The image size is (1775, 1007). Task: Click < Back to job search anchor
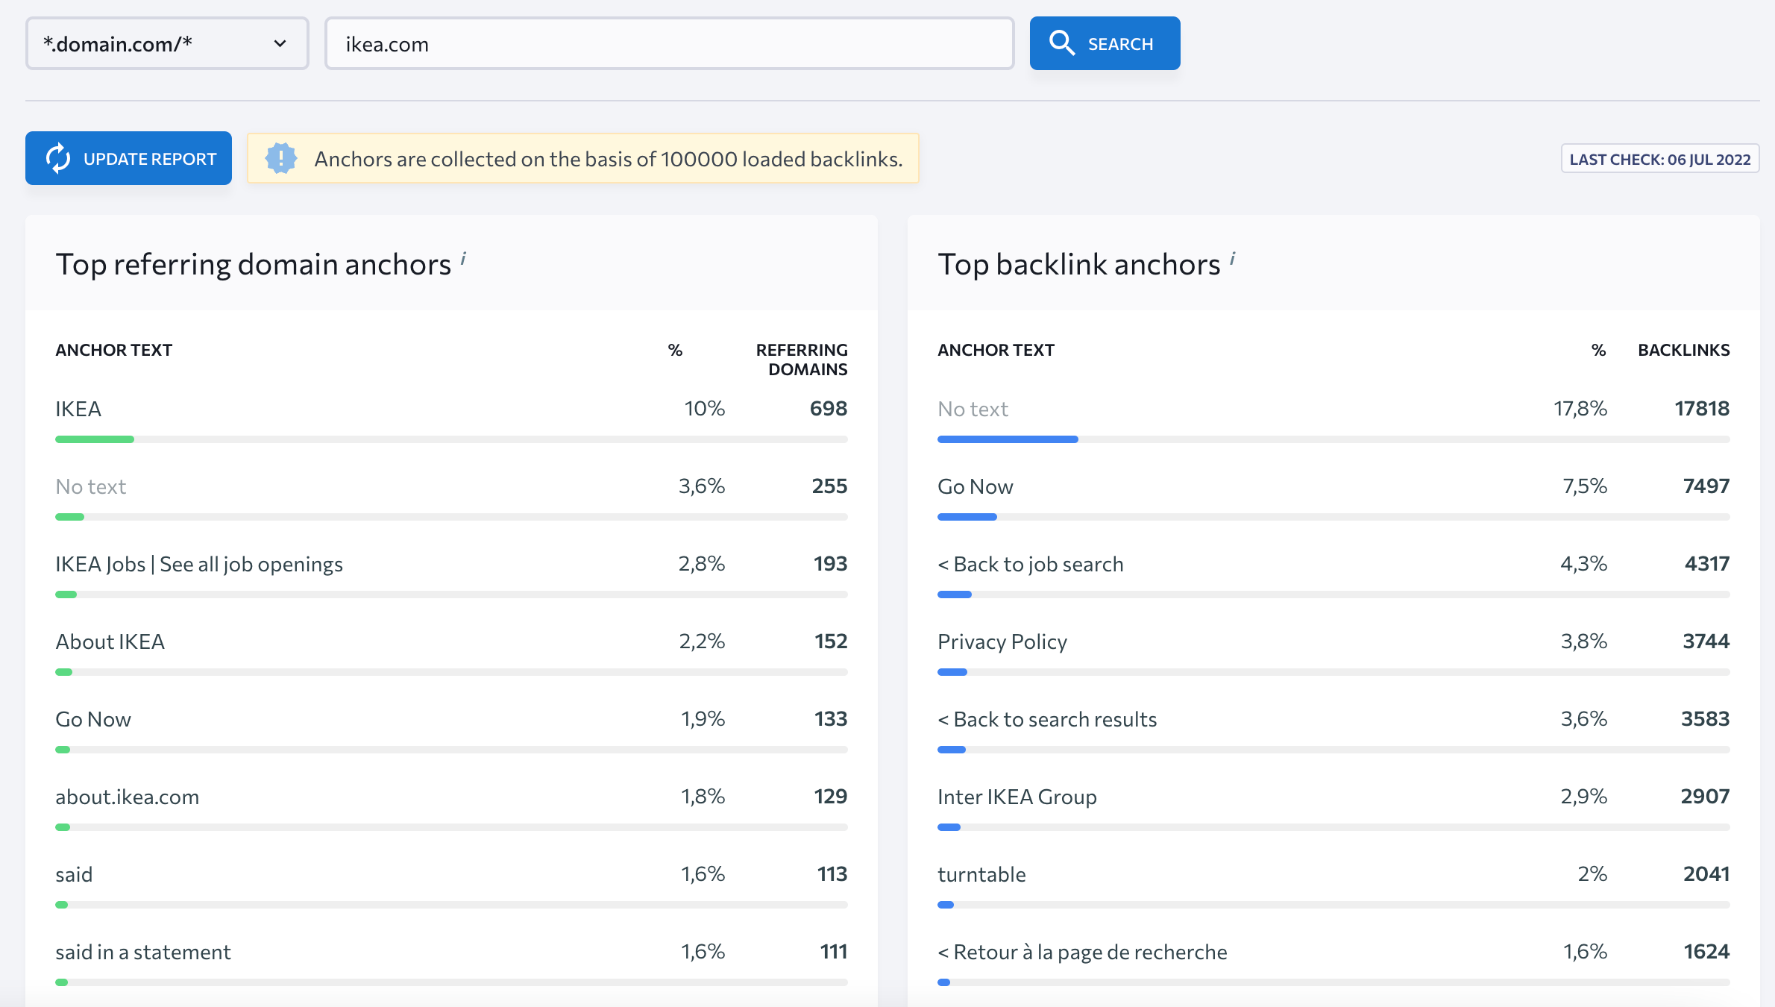click(x=1031, y=564)
